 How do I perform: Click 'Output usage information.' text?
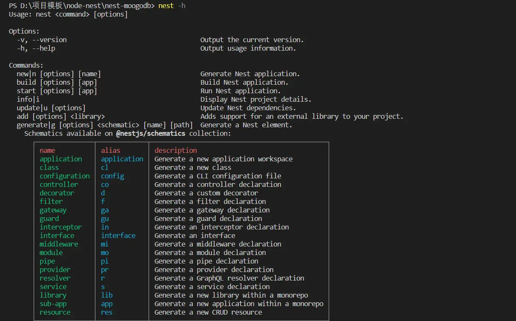click(248, 48)
